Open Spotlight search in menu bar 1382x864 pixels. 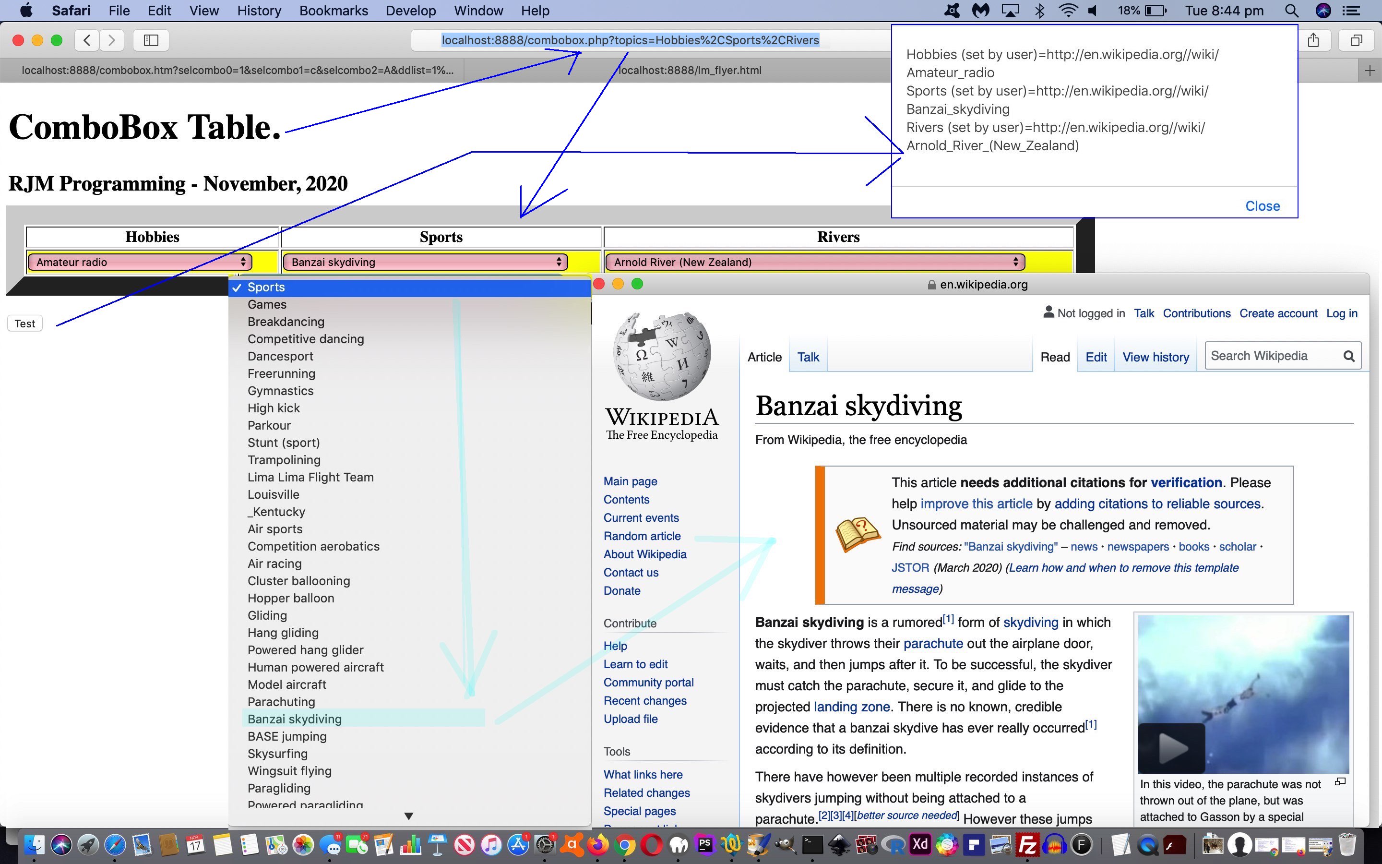(x=1291, y=10)
